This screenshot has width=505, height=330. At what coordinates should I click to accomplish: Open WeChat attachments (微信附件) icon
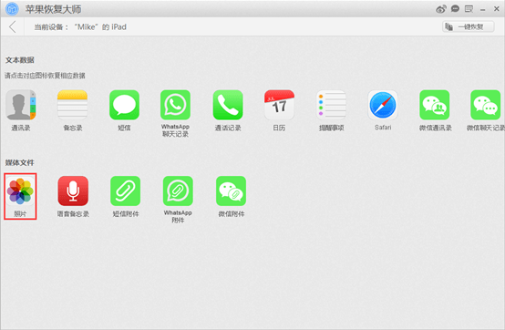pyautogui.click(x=231, y=191)
